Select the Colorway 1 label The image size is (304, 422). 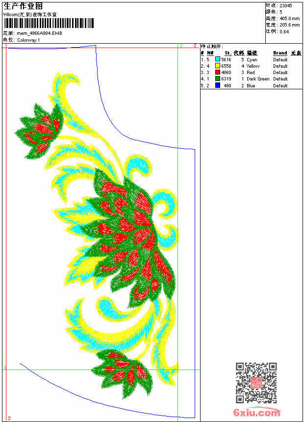[28, 40]
